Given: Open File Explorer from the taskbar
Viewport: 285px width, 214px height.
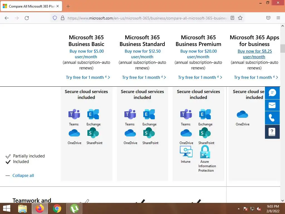Looking at the screenshot, I should (23, 208).
